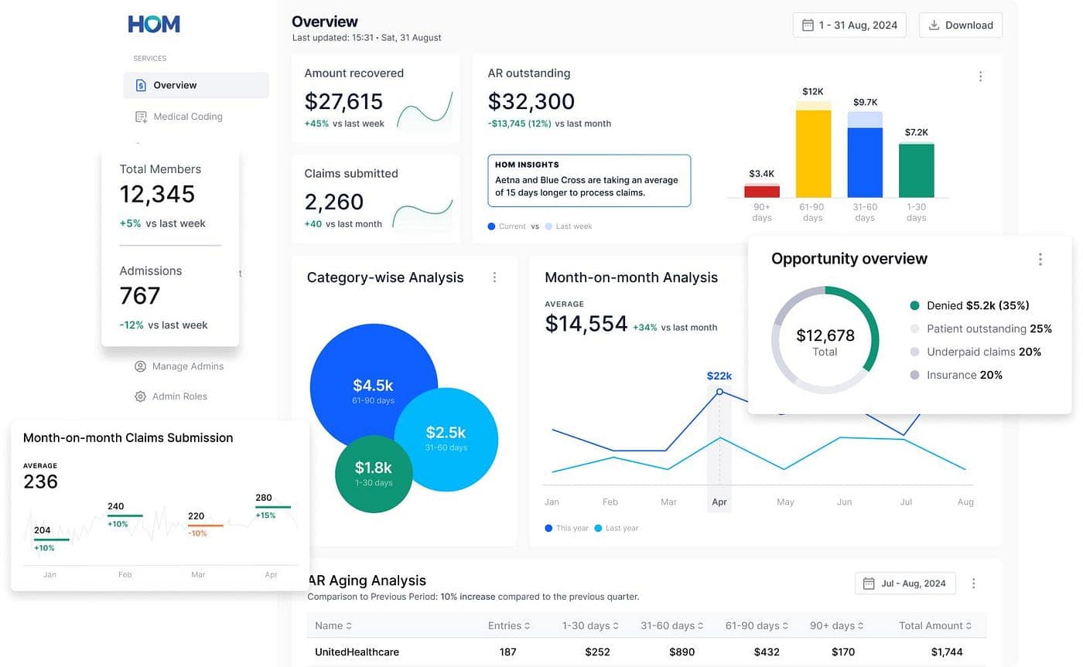Click the Last year legend item

[617, 529]
